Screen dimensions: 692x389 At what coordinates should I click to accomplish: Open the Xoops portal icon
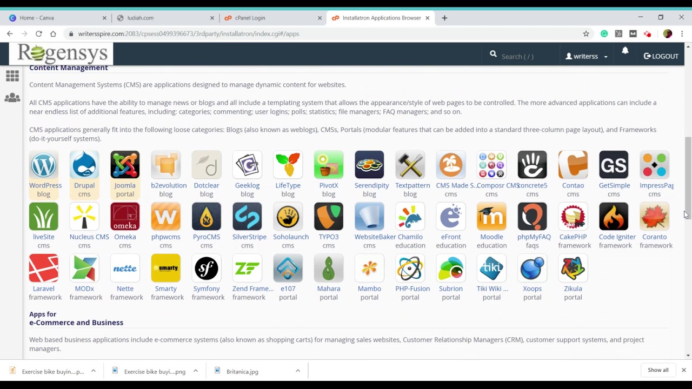(x=533, y=269)
